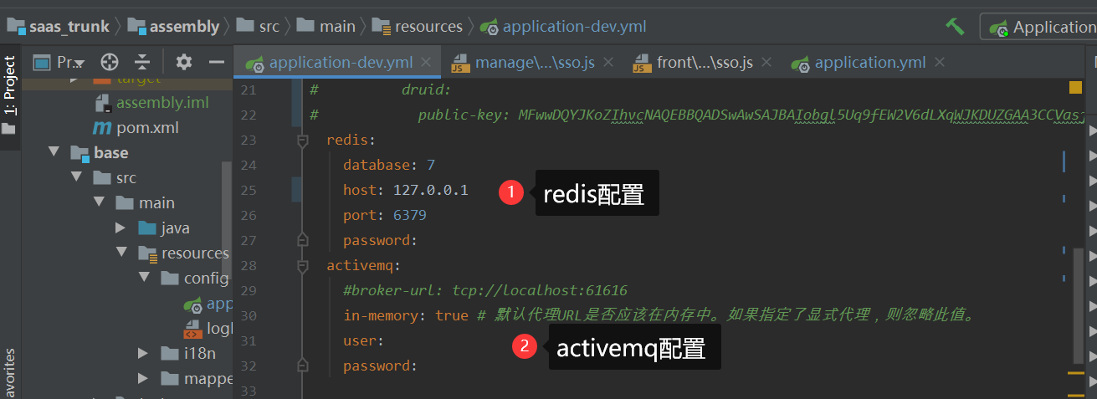Viewport: 1097px width, 399px height.
Task: Collapse all nodes in Project panel
Action: point(142,62)
